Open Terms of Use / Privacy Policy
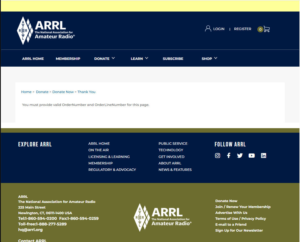 [x=241, y=219]
